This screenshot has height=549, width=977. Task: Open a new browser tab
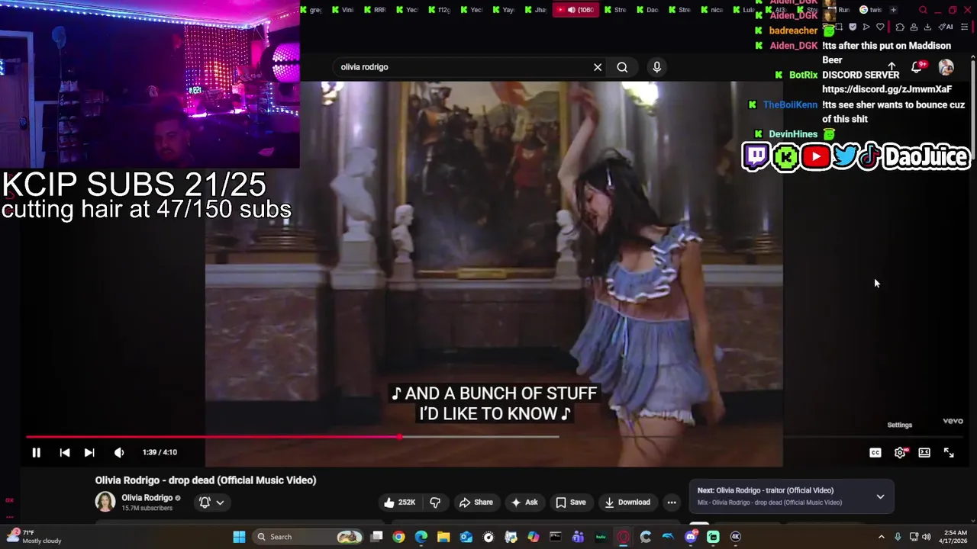coord(893,10)
